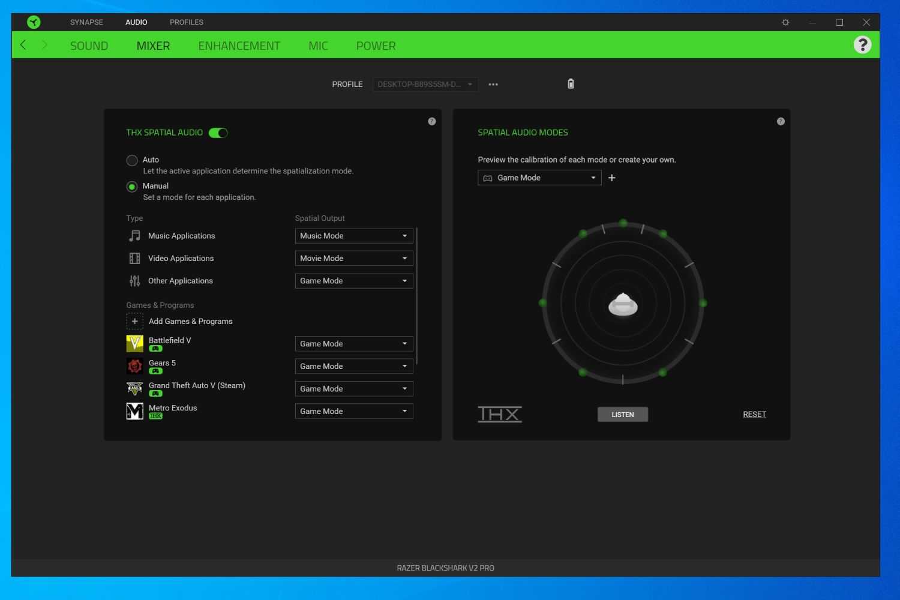Click the Video Applications film icon
Image resolution: width=900 pixels, height=600 pixels.
135,259
